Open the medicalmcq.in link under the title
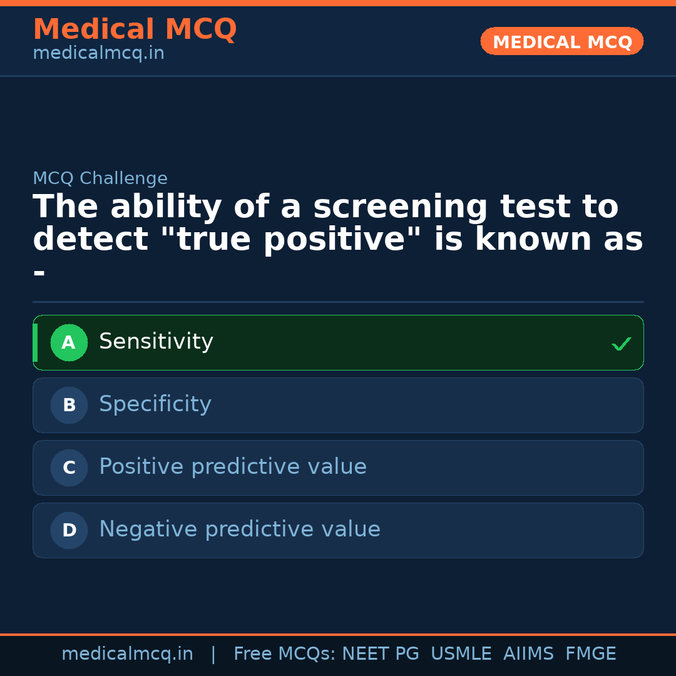Image resolution: width=676 pixels, height=676 pixels. point(98,54)
